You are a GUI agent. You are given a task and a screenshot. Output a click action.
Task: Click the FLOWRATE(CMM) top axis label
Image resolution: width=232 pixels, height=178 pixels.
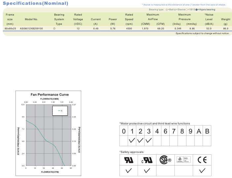pyautogui.click(x=50, y=99)
